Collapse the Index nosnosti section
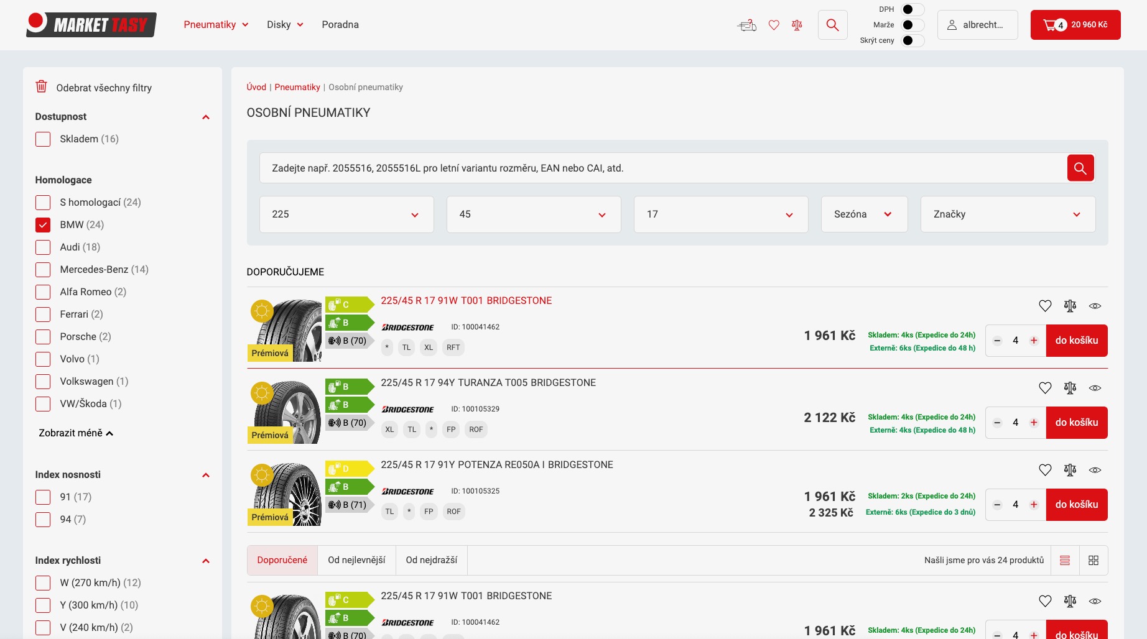This screenshot has width=1147, height=639. 206,475
